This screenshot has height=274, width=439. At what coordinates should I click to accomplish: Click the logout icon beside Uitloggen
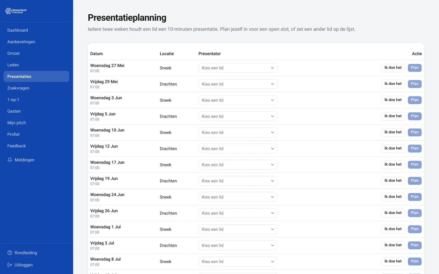(x=10, y=265)
